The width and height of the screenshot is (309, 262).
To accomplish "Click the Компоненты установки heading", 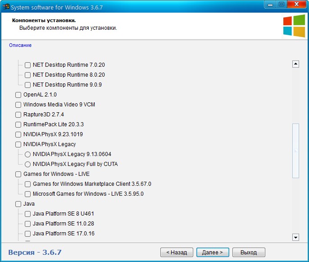I will coord(44,20).
